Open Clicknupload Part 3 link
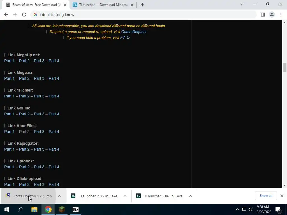Viewport: 287px width, 215px height. click(x=39, y=184)
